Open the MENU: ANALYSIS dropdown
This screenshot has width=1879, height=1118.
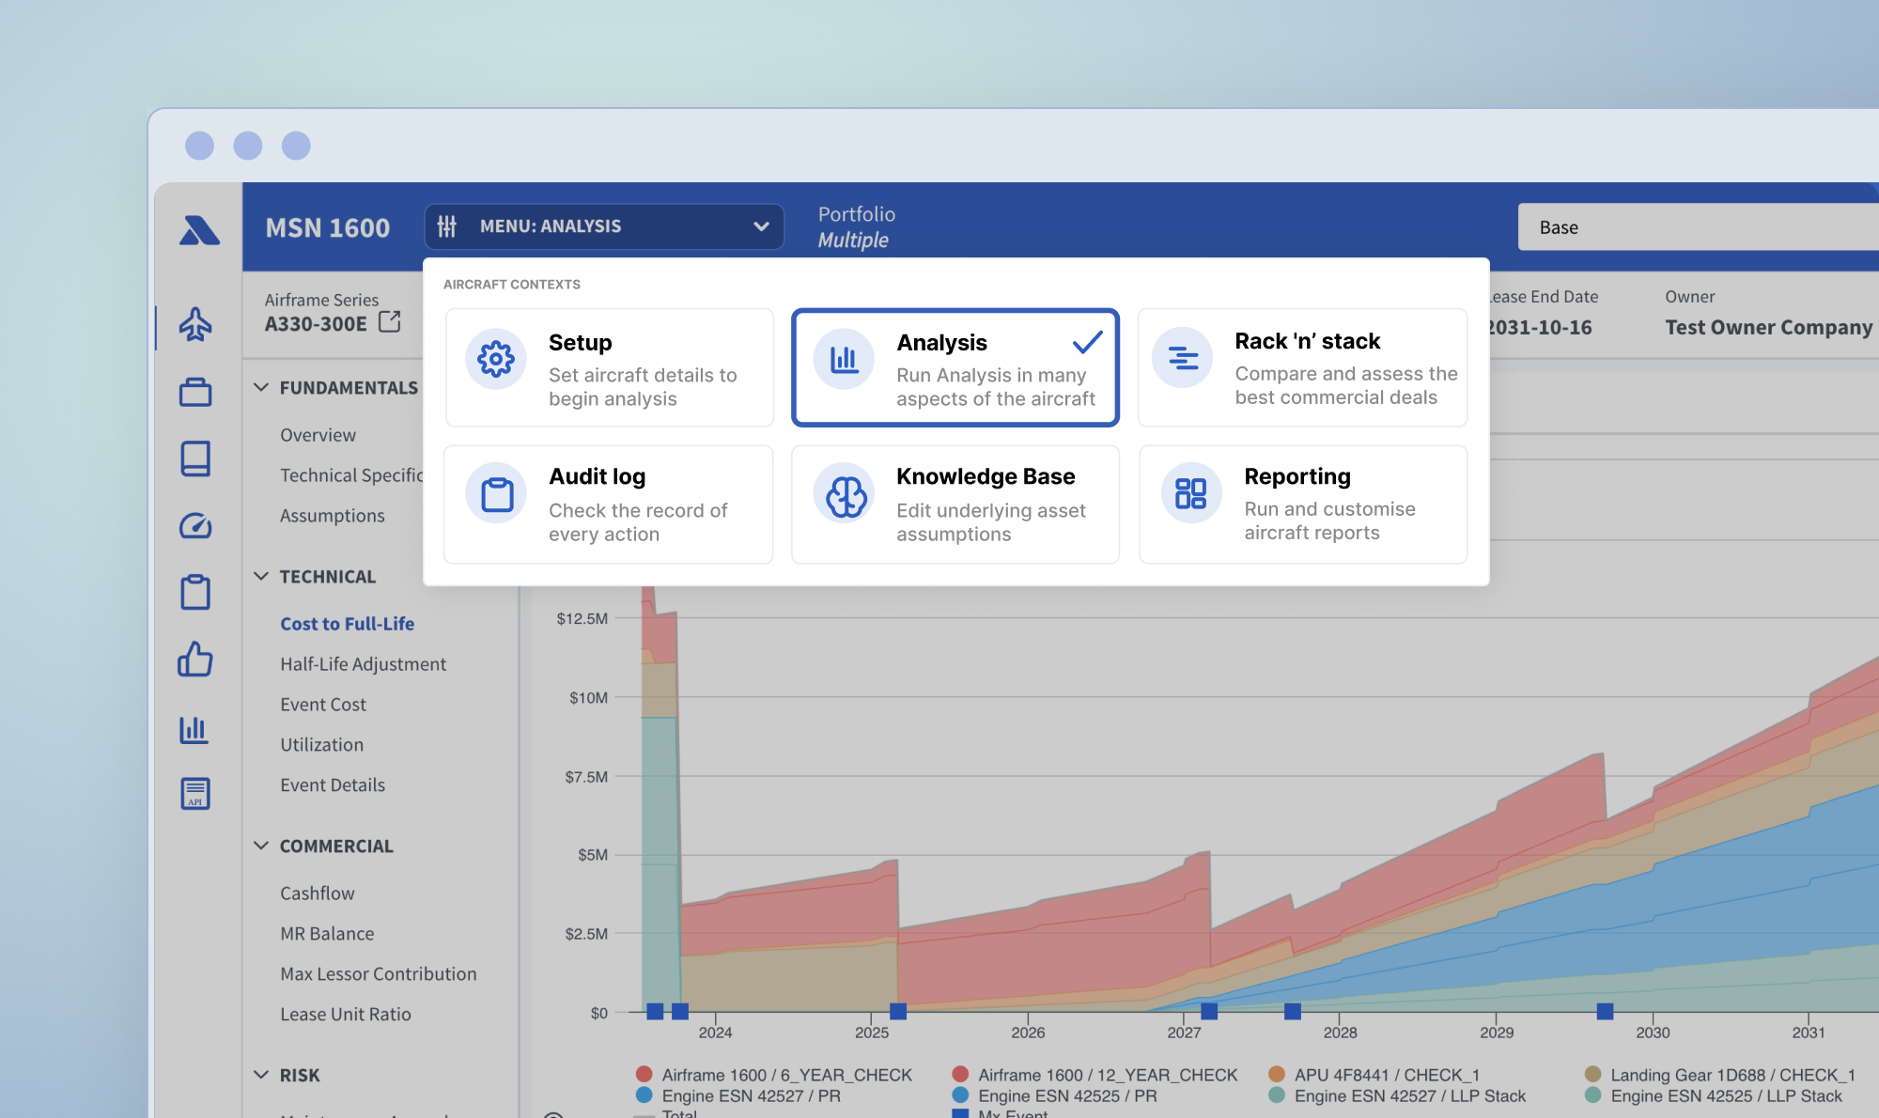pyautogui.click(x=604, y=226)
